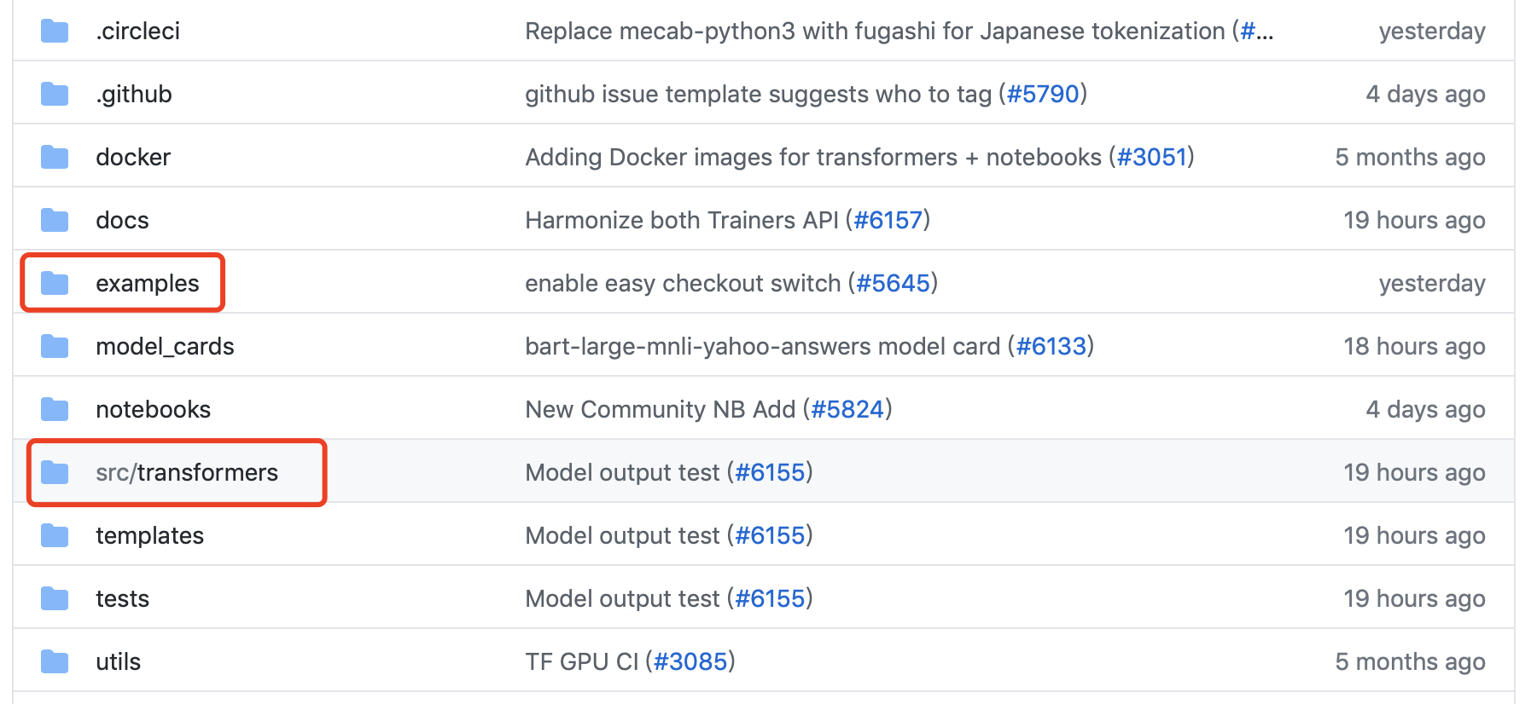Click 'yesterday' timestamp in .circleci row
This screenshot has height=704, width=1531.
point(1432,32)
